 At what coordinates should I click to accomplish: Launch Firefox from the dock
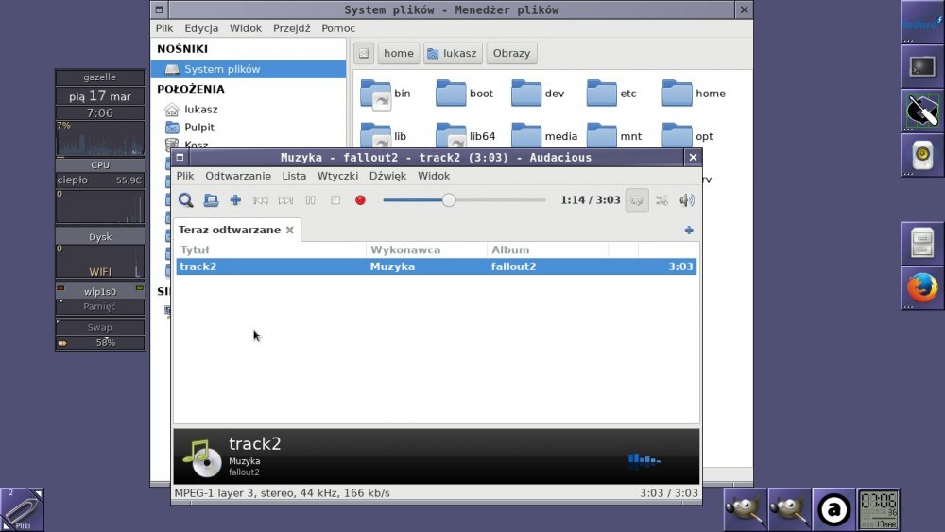pyautogui.click(x=922, y=288)
